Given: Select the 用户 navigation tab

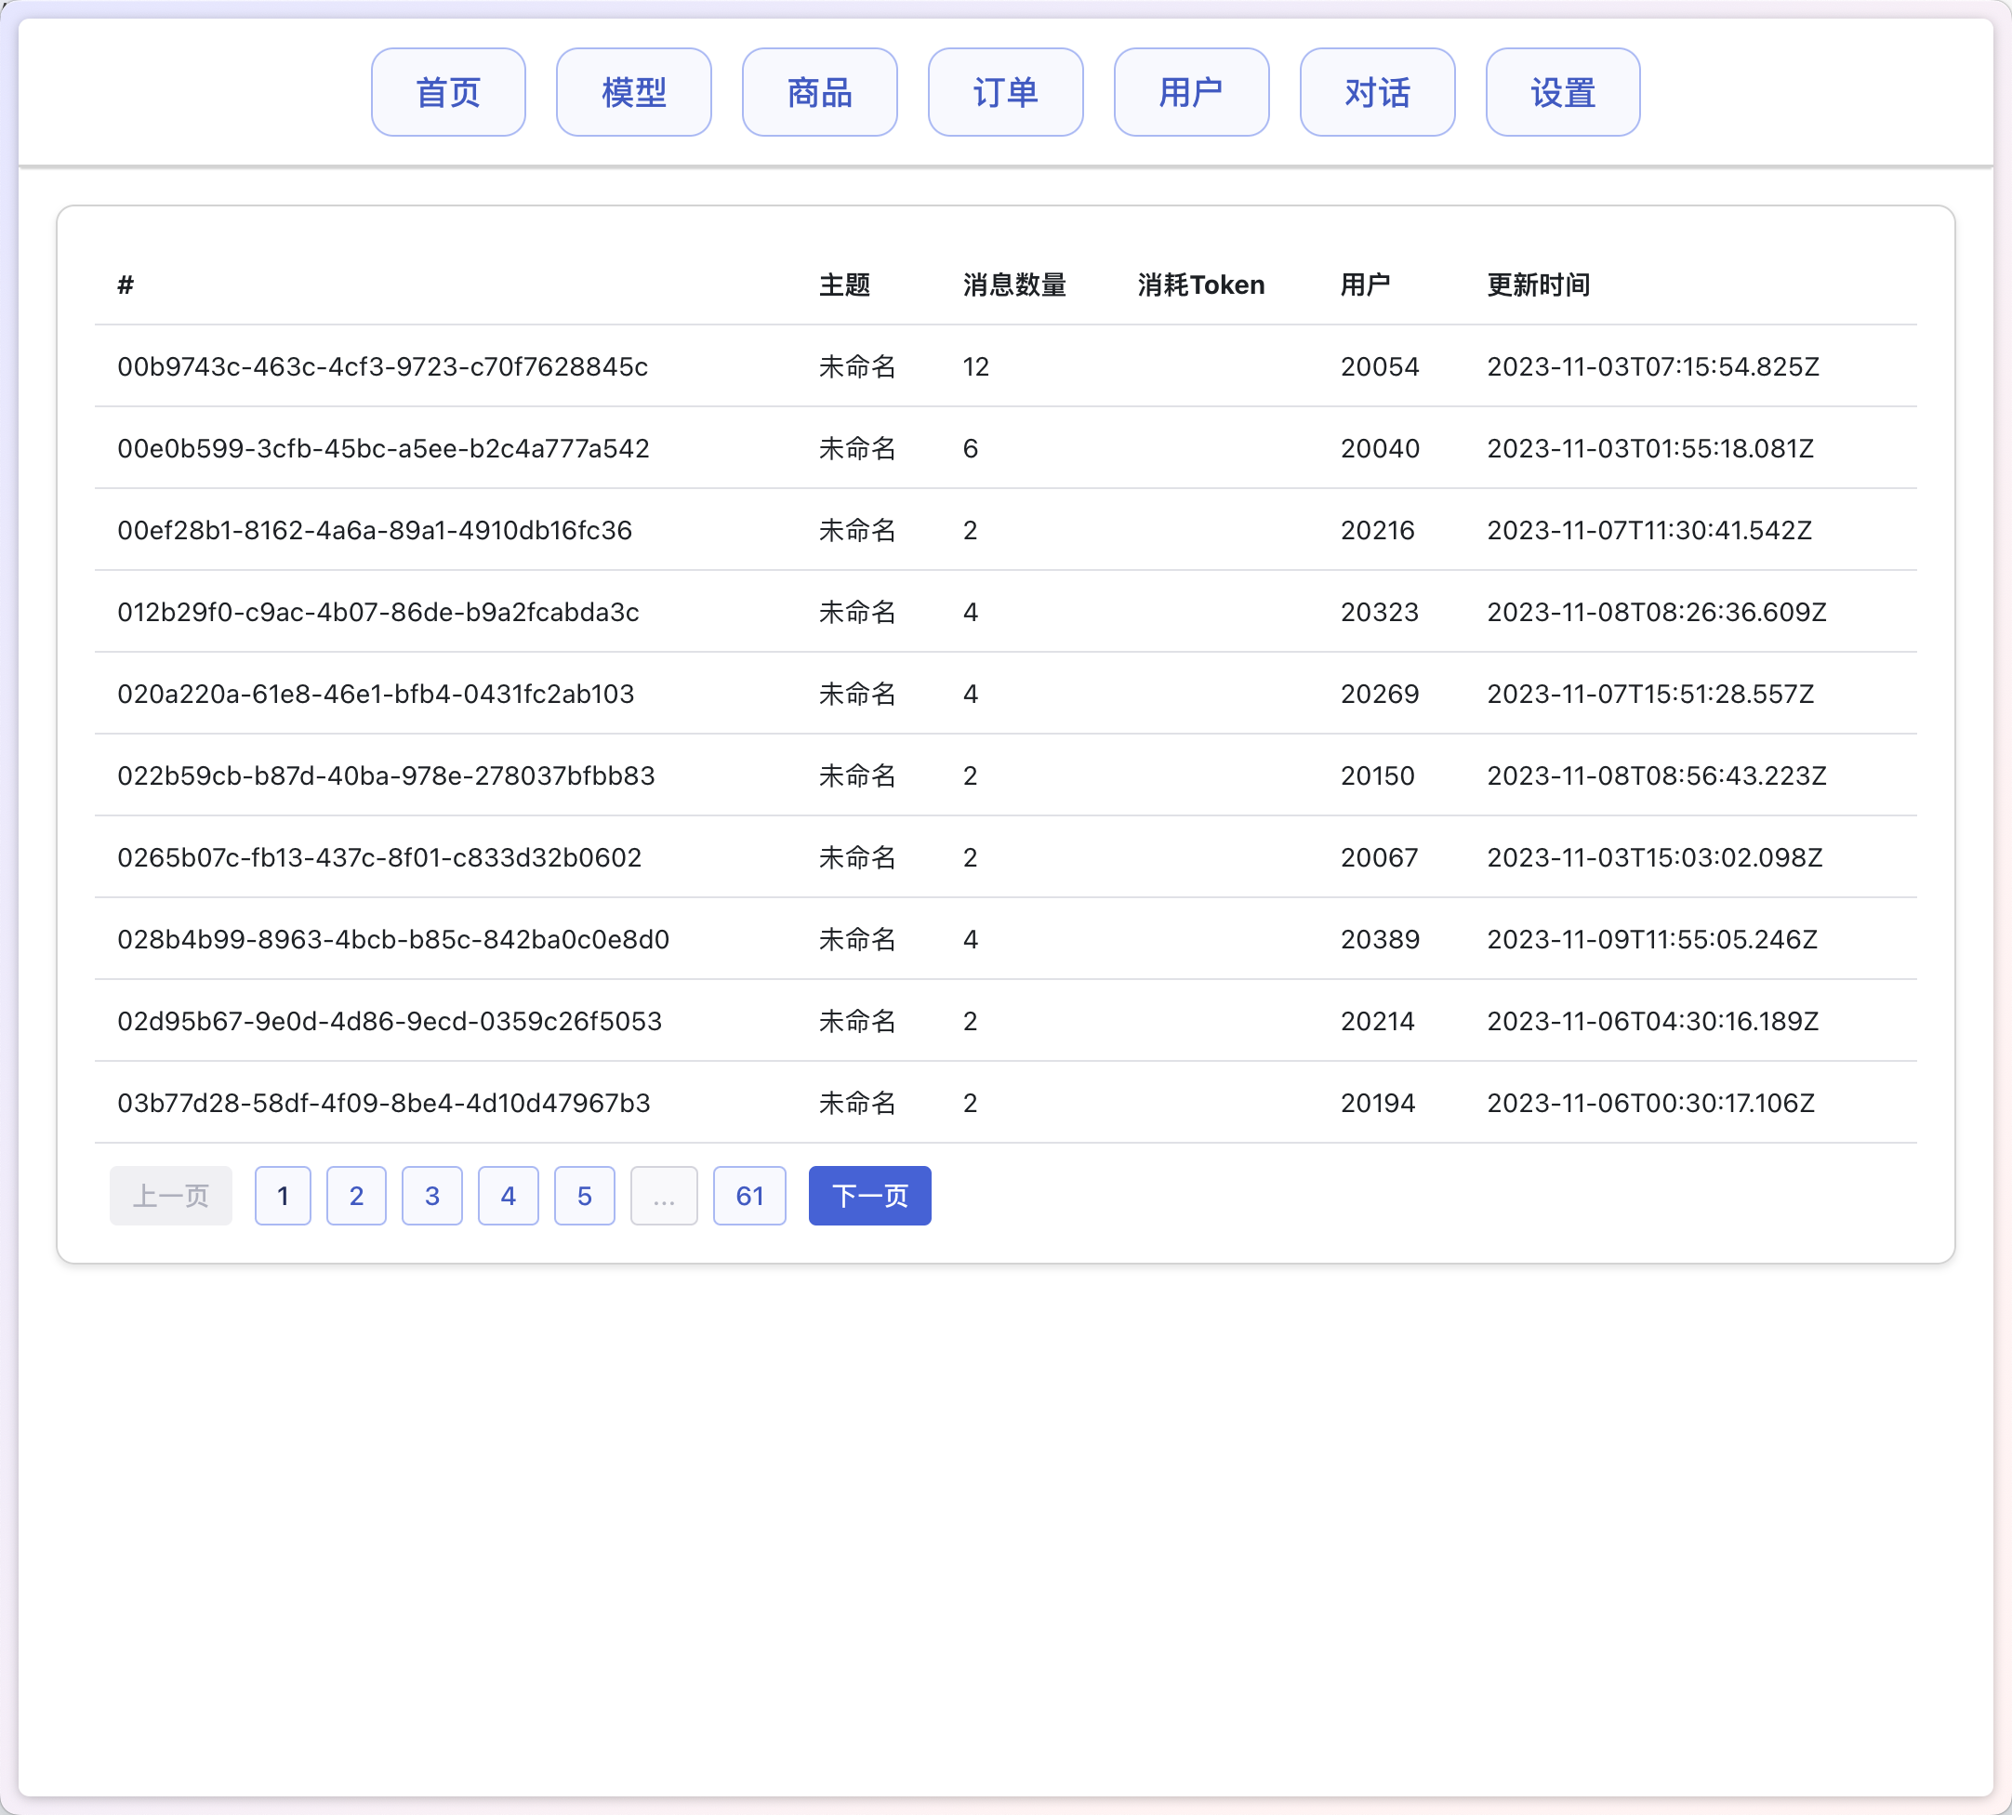Looking at the screenshot, I should [x=1190, y=92].
